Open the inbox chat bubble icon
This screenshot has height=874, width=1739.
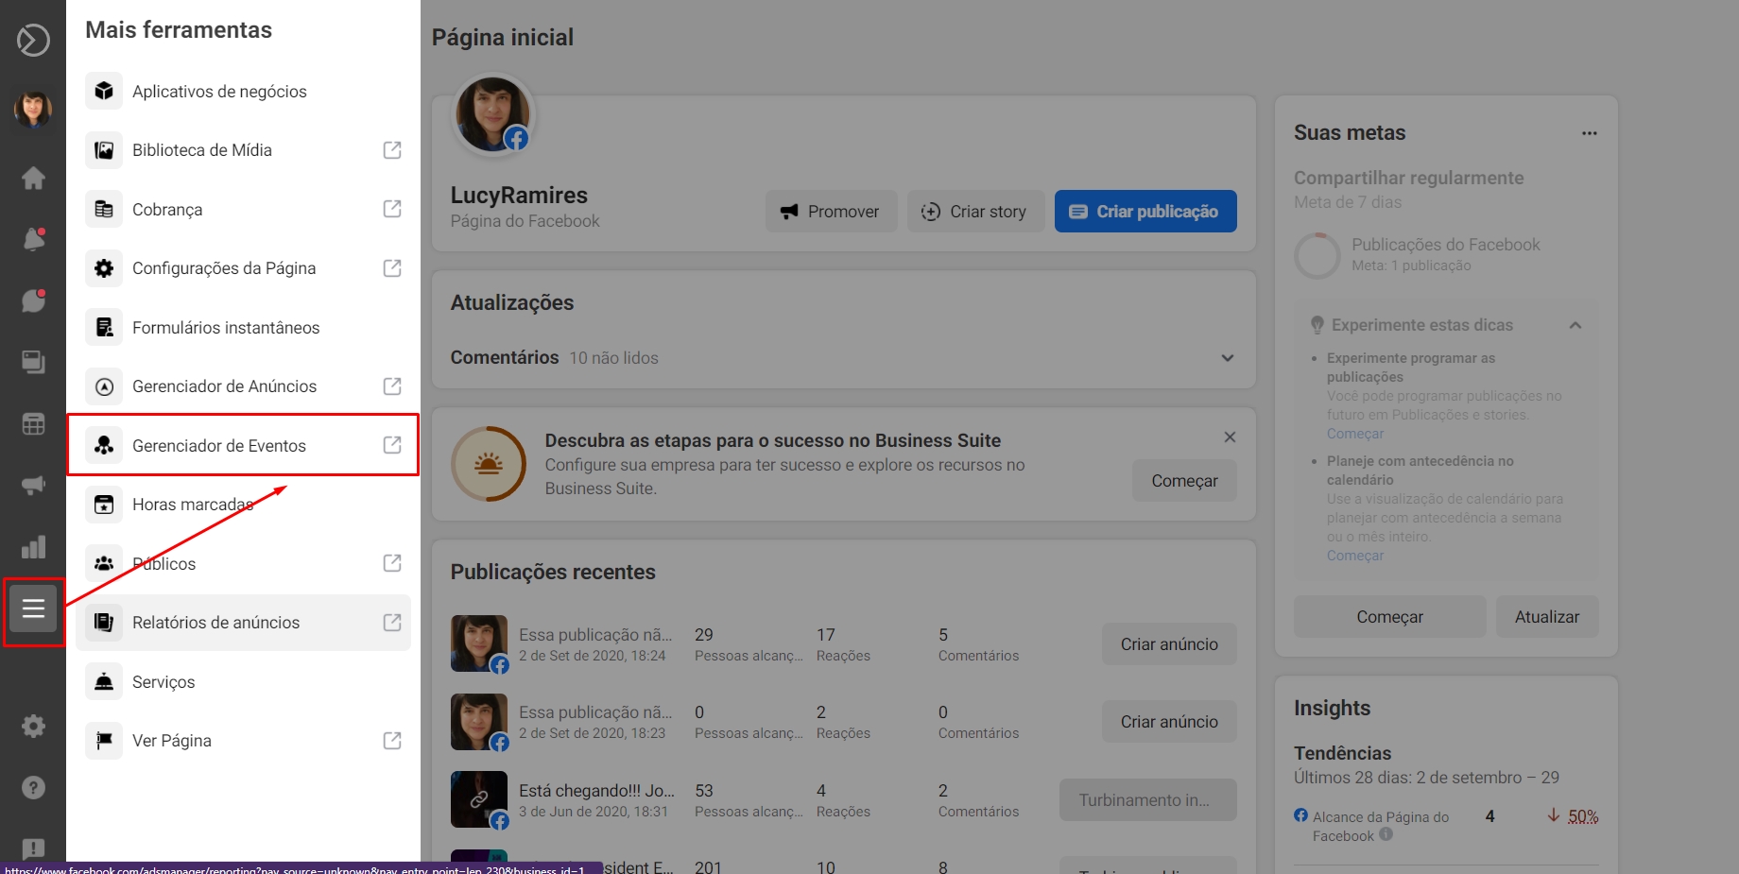click(x=33, y=300)
